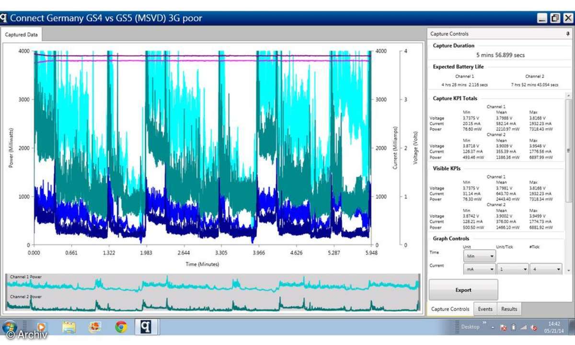Click the app logo in title bar
This screenshot has height=345, width=575.
[4, 18]
